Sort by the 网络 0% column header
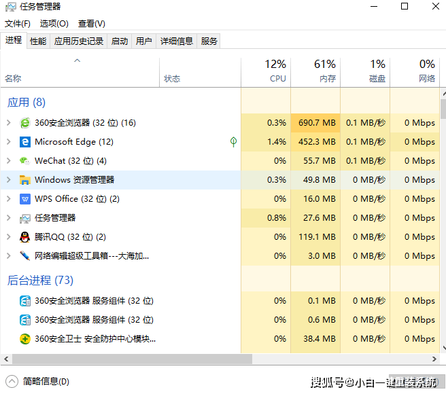 [x=415, y=73]
